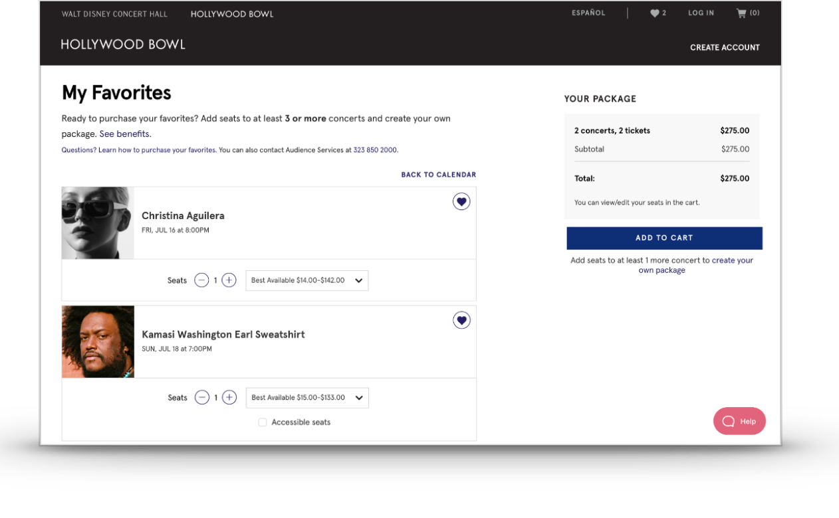Image resolution: width=839 pixels, height=518 pixels.
Task: Increase seats for Christina Aguilera
Action: click(x=229, y=280)
